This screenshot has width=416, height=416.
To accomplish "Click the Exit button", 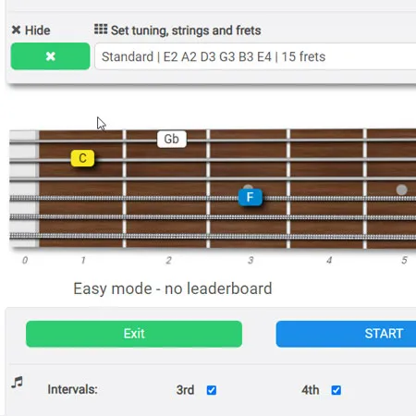I will [x=134, y=334].
